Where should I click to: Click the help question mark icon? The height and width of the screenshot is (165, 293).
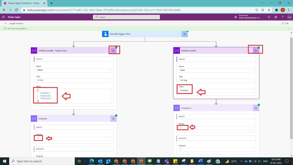[282, 17]
